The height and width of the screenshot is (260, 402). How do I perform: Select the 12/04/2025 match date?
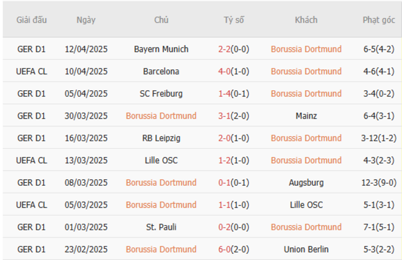tap(86, 49)
